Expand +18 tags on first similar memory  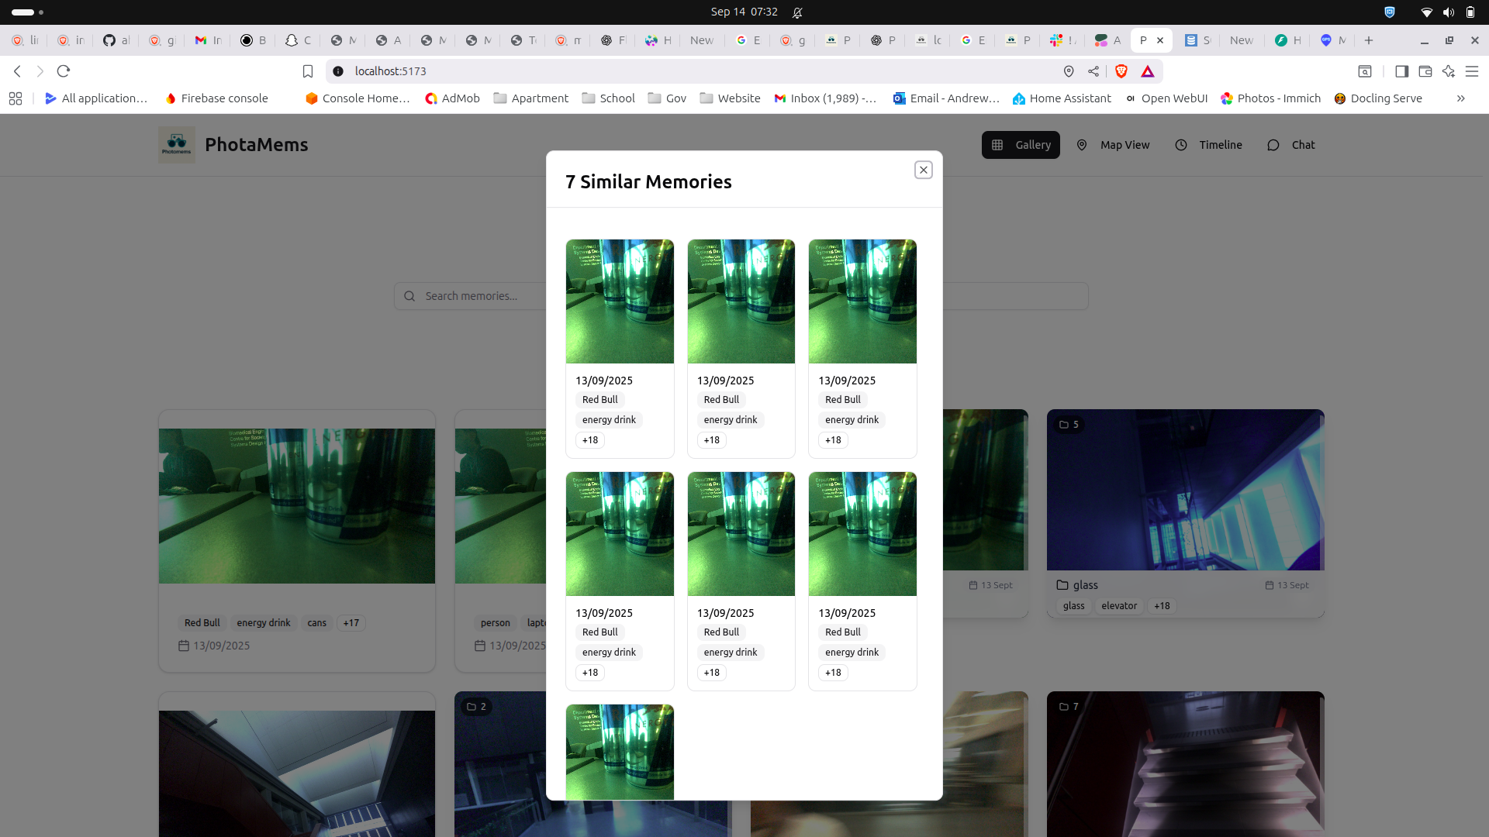[590, 440]
